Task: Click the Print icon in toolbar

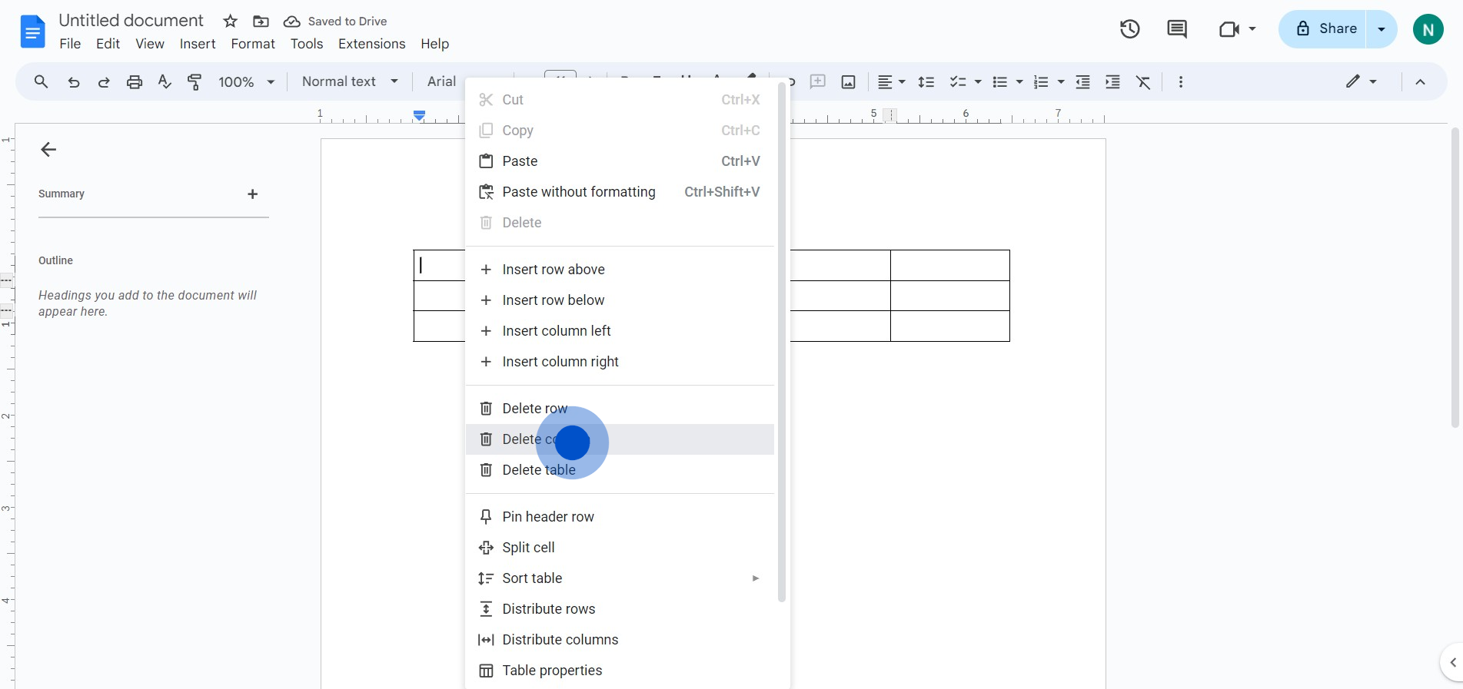Action: click(x=135, y=82)
